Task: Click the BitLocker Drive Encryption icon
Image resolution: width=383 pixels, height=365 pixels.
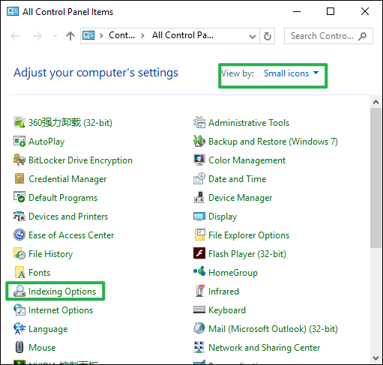Action: 19,160
